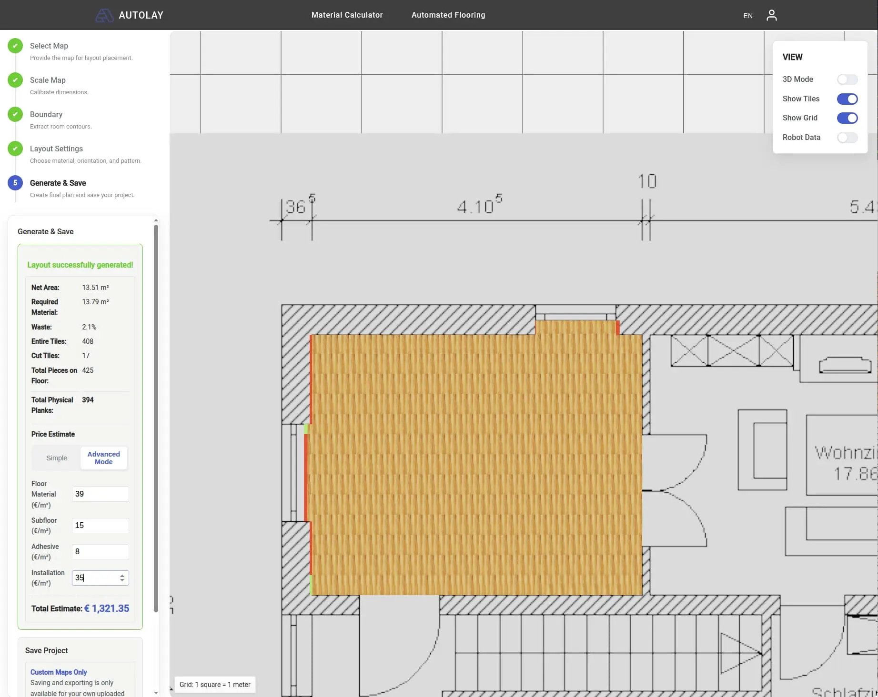
Task: Click the Select Map step checkmark
Action: [15, 46]
